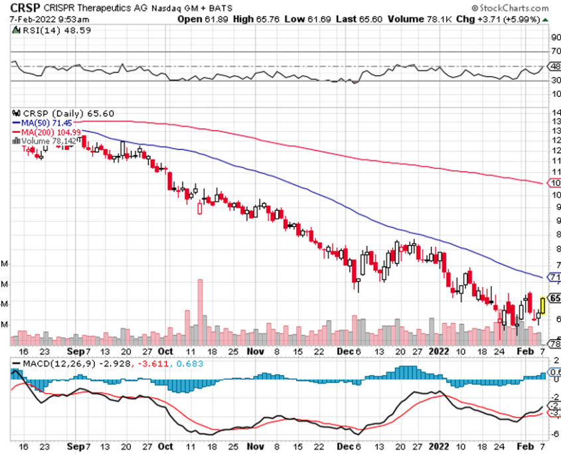Click the RSI(14) 48.59 legend text
This screenshot has width=561, height=454.
click(x=57, y=30)
